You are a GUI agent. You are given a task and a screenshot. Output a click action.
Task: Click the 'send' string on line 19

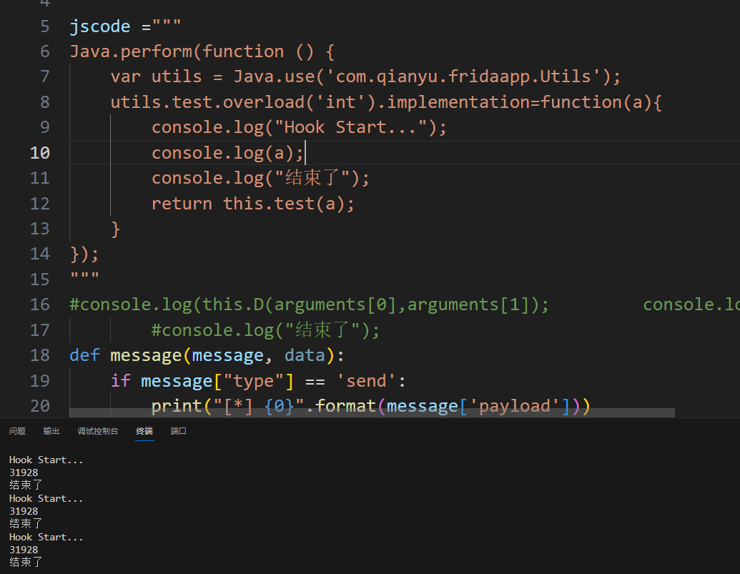pos(366,381)
